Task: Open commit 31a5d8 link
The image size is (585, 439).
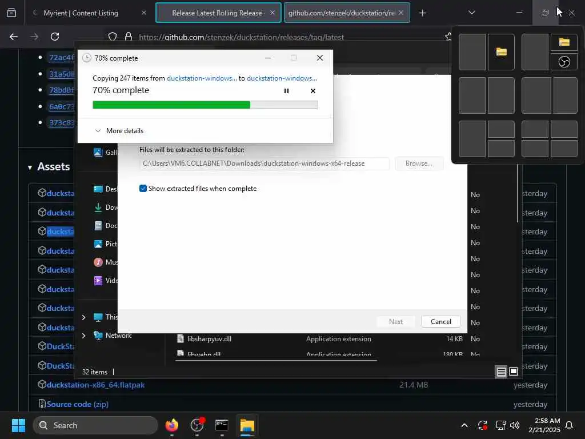Action: [62, 74]
